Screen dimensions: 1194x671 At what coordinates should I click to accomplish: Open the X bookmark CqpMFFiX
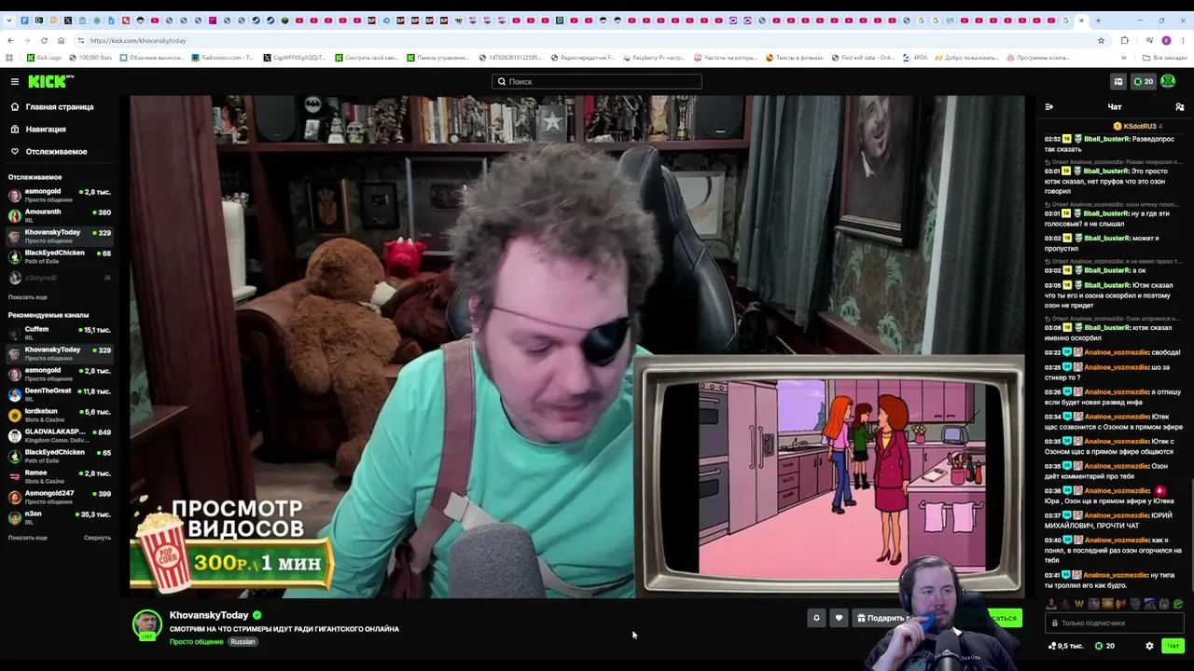295,58
